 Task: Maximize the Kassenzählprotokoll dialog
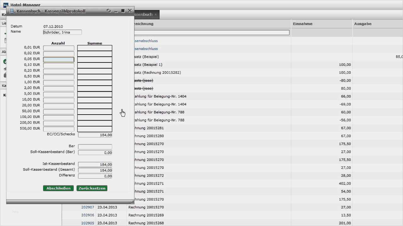tap(123, 11)
